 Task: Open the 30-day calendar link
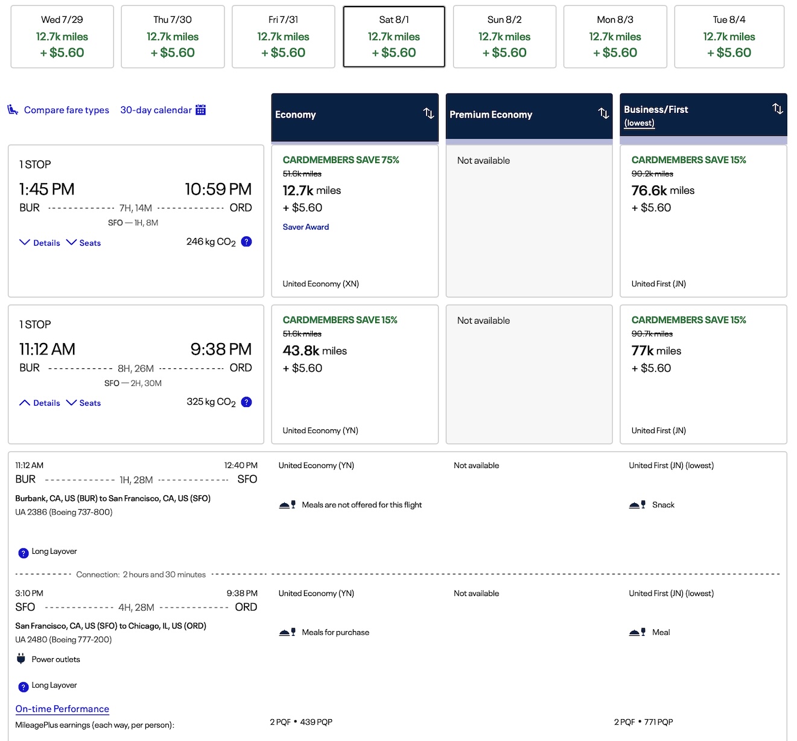click(x=156, y=110)
